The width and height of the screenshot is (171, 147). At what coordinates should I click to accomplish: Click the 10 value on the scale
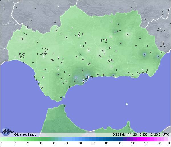click(15, 143)
